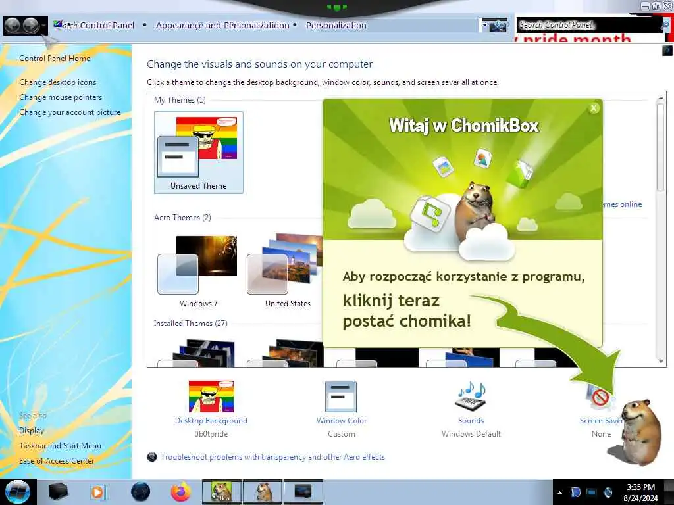This screenshot has height=505, width=674.
Task: Click the network tray icon
Action: pos(592,492)
